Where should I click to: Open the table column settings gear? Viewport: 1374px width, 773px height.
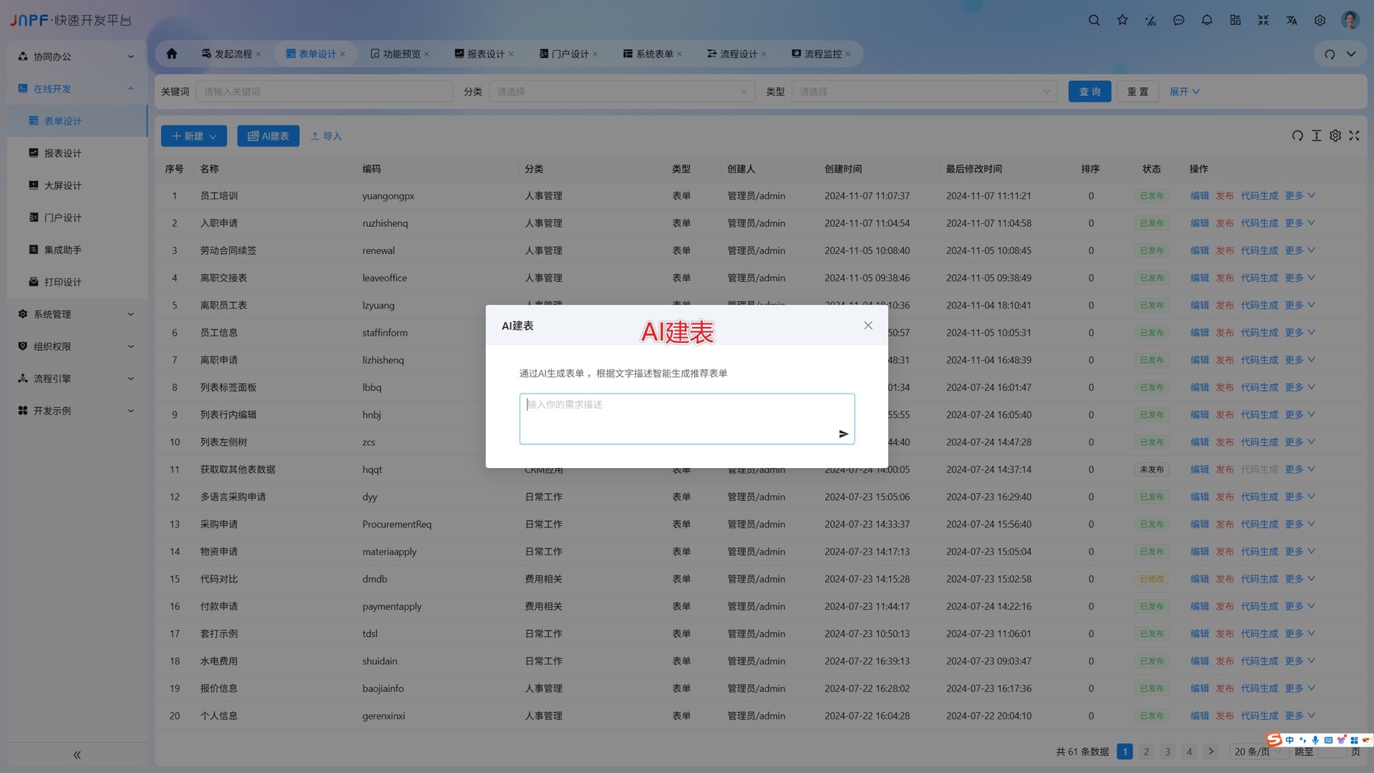point(1335,135)
